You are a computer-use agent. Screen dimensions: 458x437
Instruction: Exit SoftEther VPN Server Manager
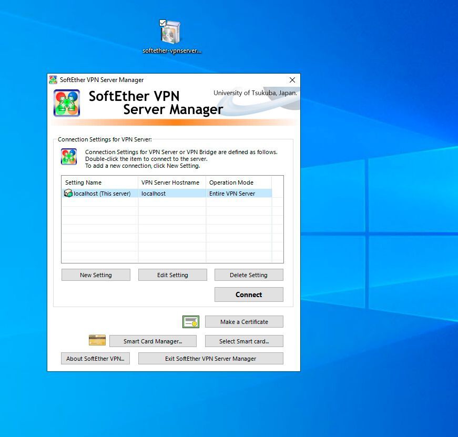(210, 358)
